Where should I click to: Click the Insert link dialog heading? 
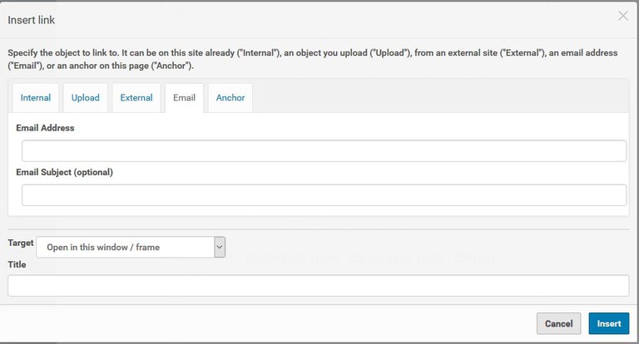[x=32, y=19]
